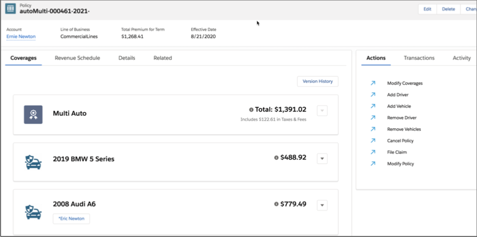Image resolution: width=477 pixels, height=237 pixels.
Task: Click info icon next to Total: $1,391.02
Action: click(x=251, y=109)
